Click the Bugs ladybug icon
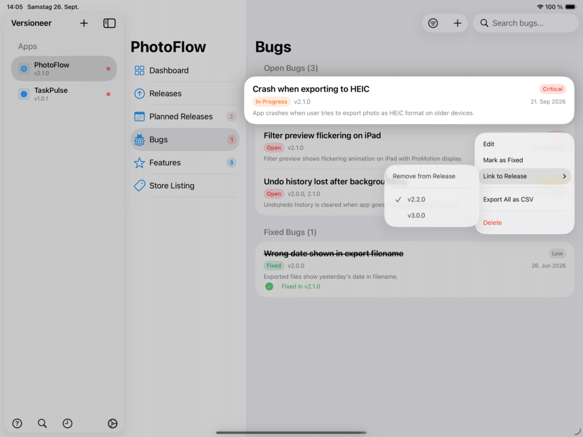This screenshot has width=583, height=437. (x=139, y=140)
